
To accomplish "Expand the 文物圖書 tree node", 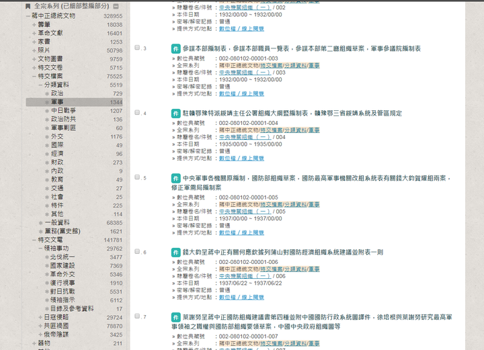I will [x=34, y=59].
